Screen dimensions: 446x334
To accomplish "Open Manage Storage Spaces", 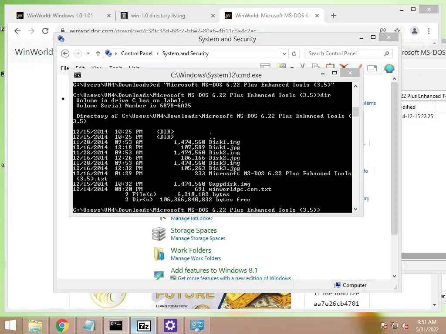I will (x=198, y=238).
